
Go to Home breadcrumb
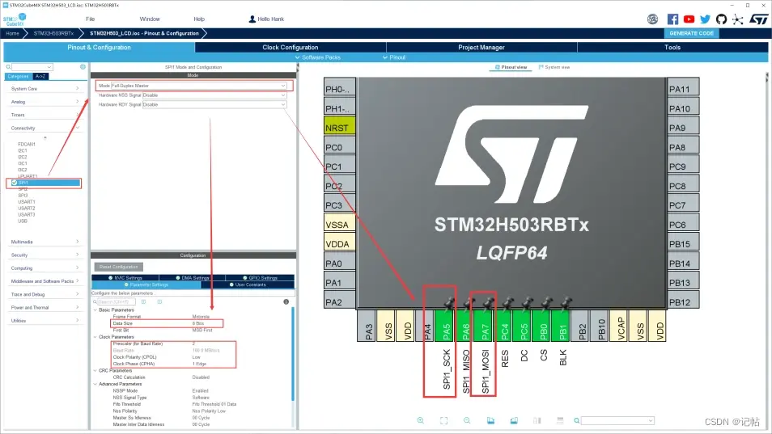pos(12,33)
